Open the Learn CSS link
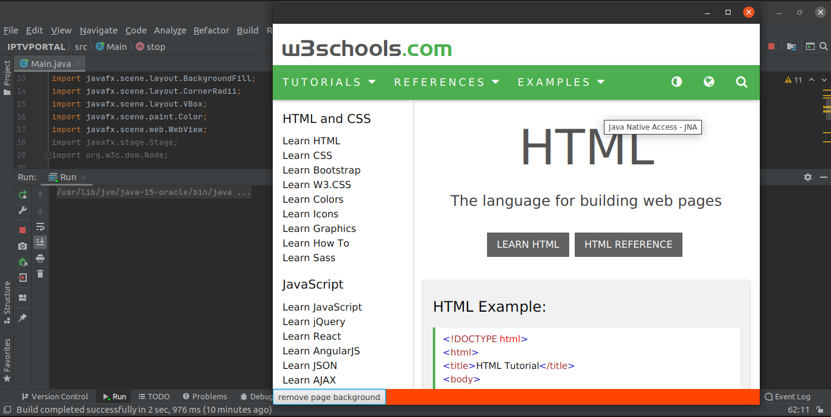 click(x=307, y=155)
